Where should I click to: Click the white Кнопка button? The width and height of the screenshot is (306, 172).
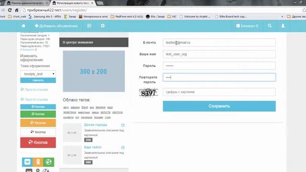pyautogui.click(x=38, y=132)
